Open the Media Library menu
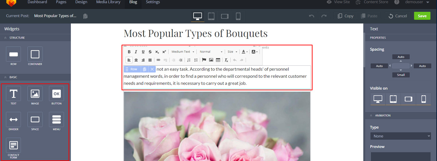 (108, 2)
